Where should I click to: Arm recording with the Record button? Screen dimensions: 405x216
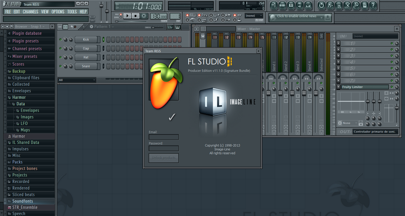tap(144, 16)
